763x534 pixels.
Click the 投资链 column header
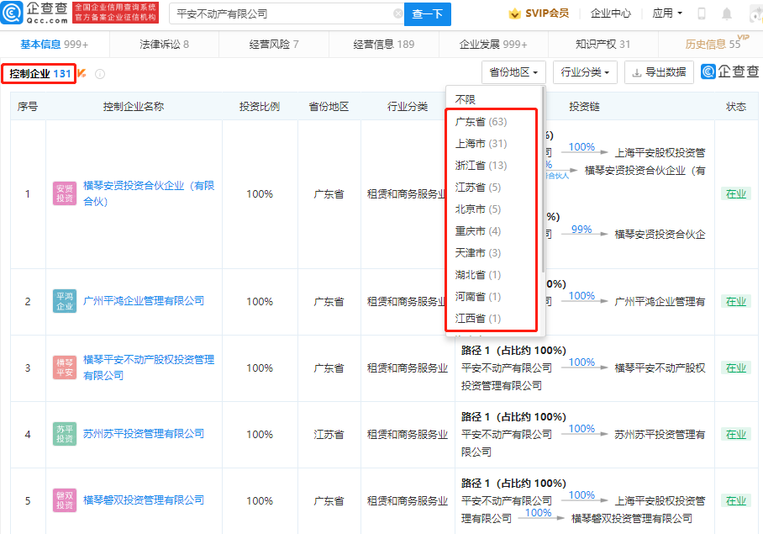tap(584, 107)
